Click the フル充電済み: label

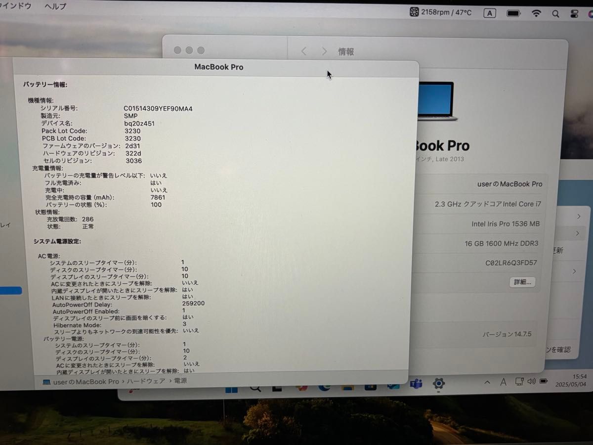click(x=63, y=182)
